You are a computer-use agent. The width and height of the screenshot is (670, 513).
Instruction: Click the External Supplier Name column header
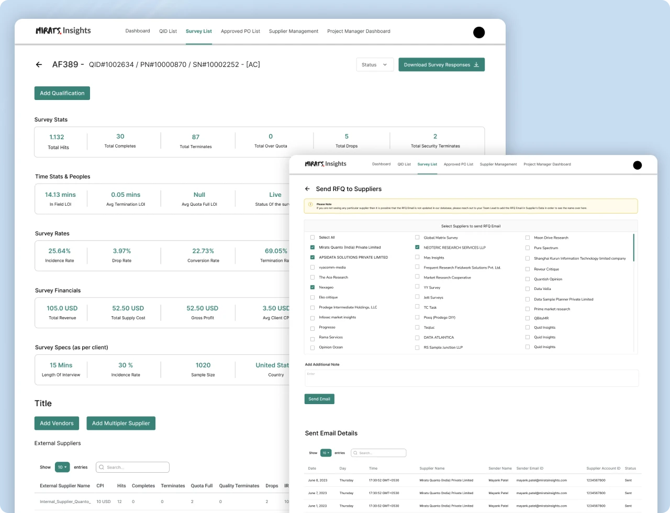coord(65,486)
